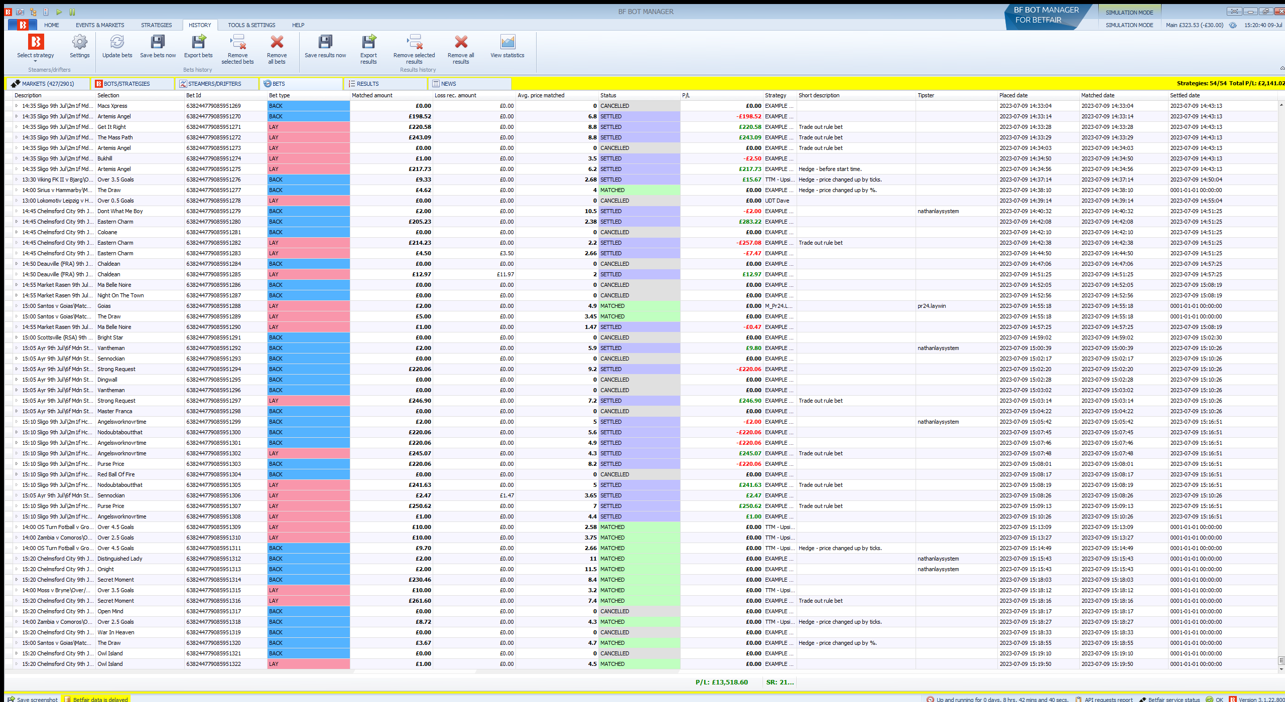Switch to the RESULTS tab
The height and width of the screenshot is (702, 1285).
coord(385,84)
